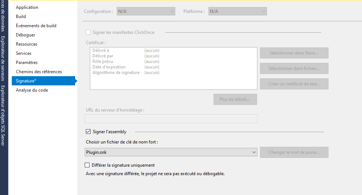Switch to Analyse du code tab
Image resolution: width=362 pixels, height=195 pixels.
[x=32, y=90]
